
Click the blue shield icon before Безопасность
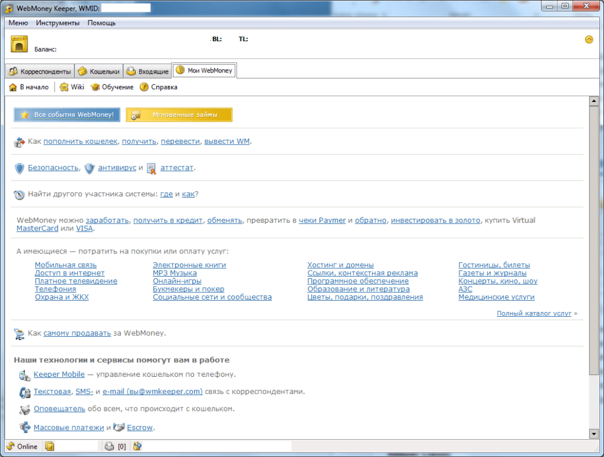tap(19, 168)
